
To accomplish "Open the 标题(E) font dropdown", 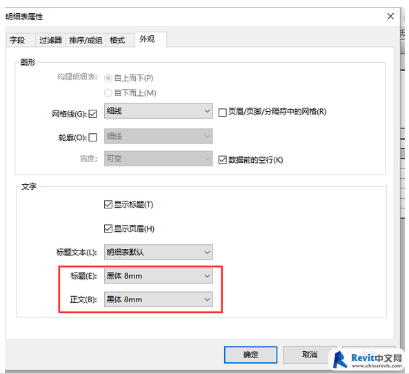I will pyautogui.click(x=159, y=276).
